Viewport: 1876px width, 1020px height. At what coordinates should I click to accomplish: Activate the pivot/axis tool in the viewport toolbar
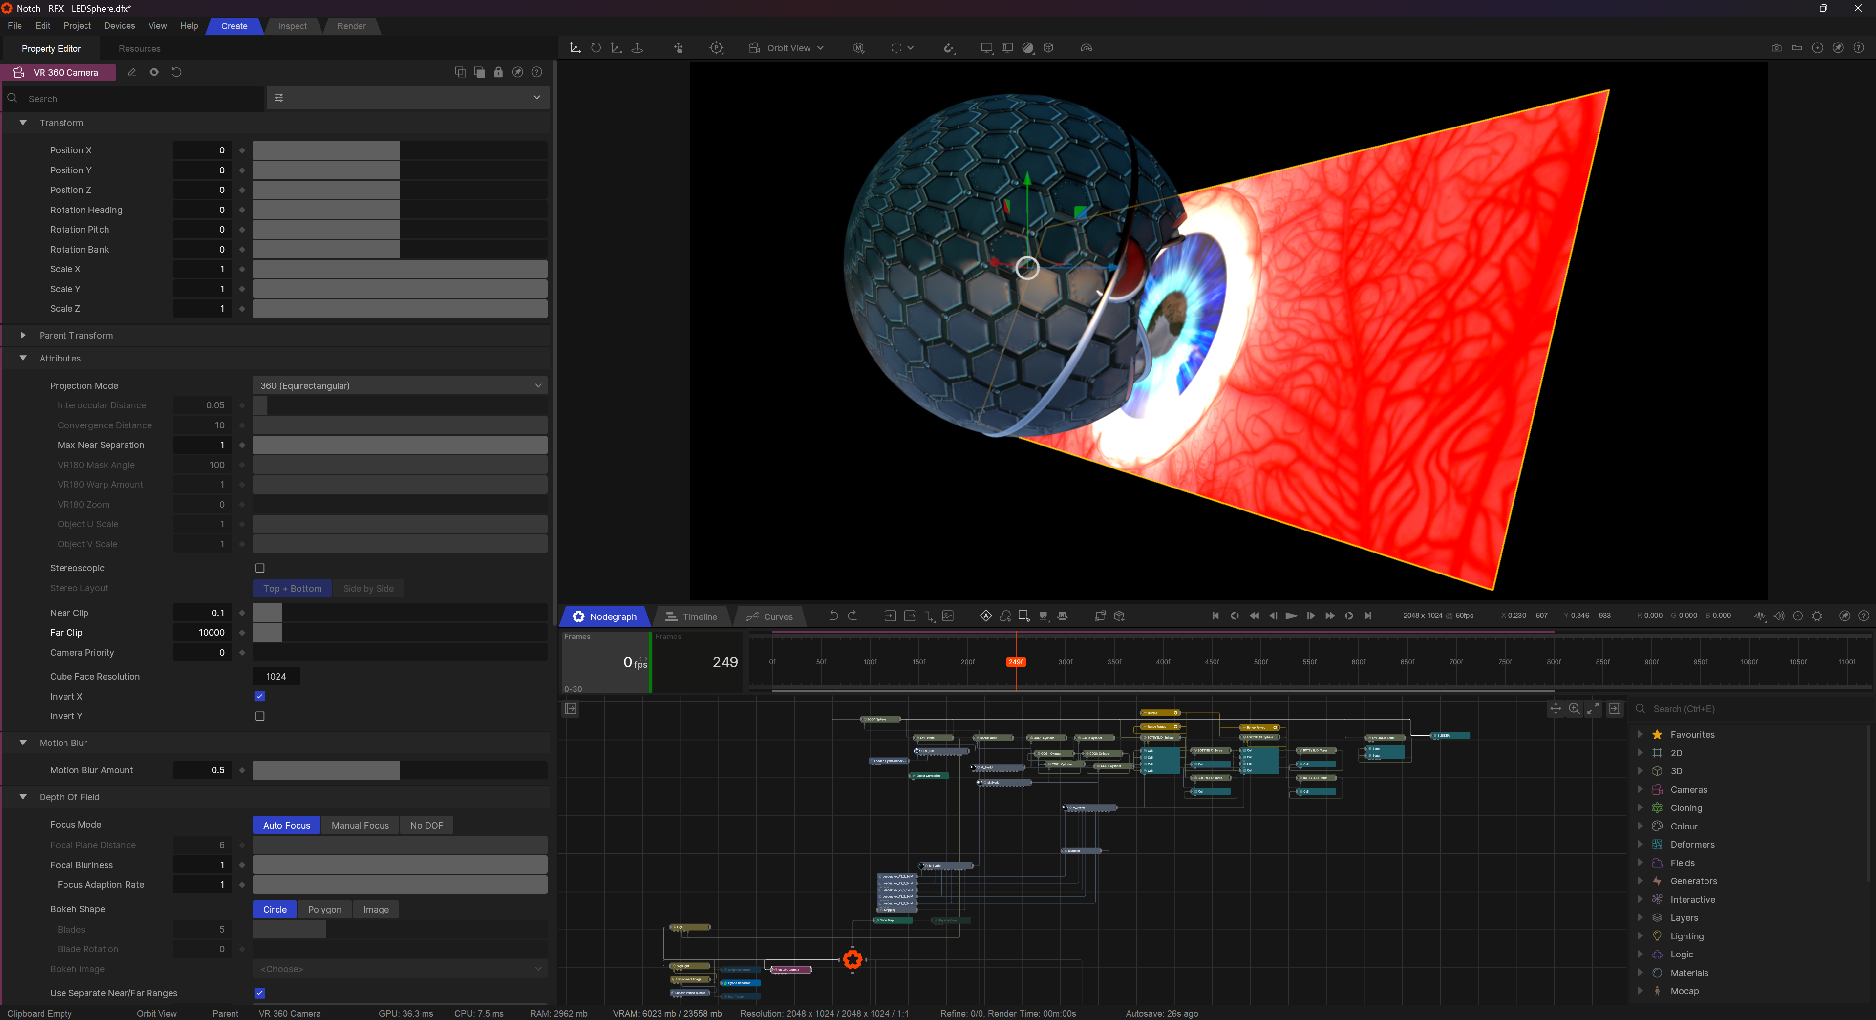pyautogui.click(x=637, y=48)
